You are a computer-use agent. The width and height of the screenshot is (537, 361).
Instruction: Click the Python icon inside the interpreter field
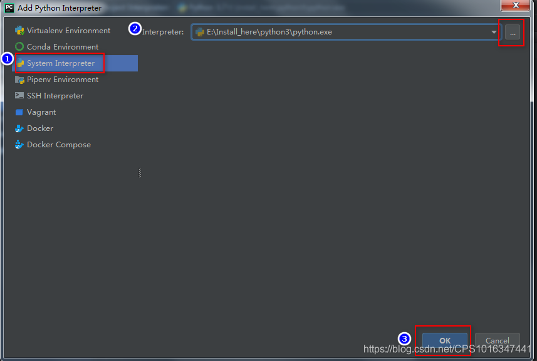201,31
